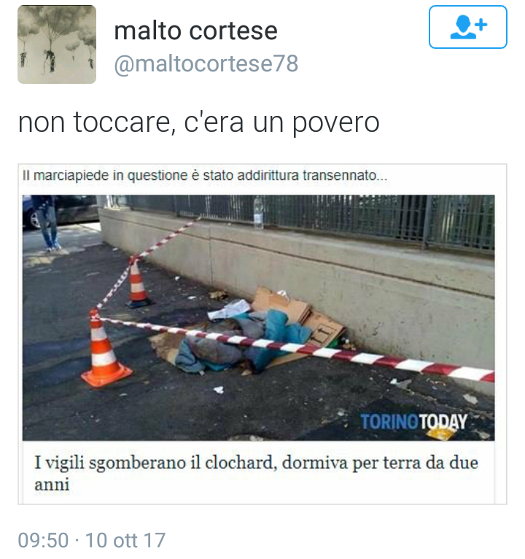Click the TorinoToday logo watermark

pyautogui.click(x=413, y=422)
